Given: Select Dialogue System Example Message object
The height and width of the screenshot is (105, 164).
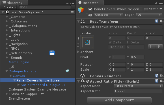Looking at the screenshot, I should [37, 89].
